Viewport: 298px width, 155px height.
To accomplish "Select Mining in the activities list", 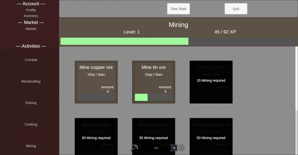I will (31, 146).
